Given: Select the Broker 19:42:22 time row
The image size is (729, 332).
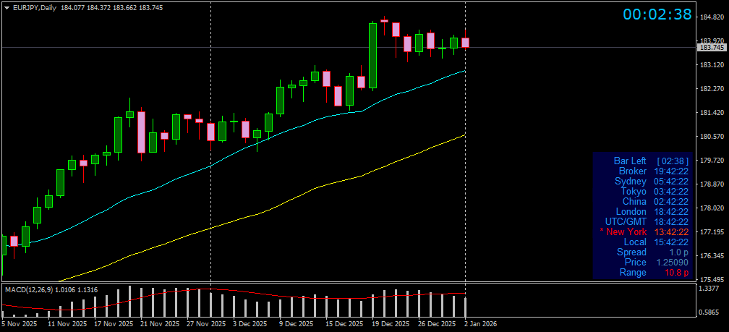Looking at the screenshot, I should (654, 171).
